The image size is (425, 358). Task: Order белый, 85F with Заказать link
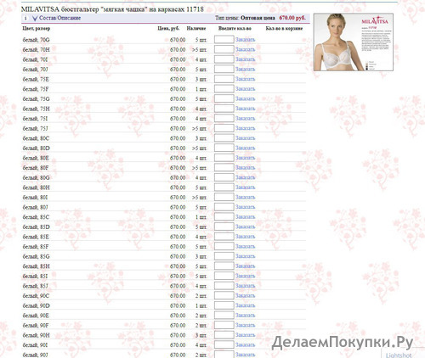tap(246, 246)
